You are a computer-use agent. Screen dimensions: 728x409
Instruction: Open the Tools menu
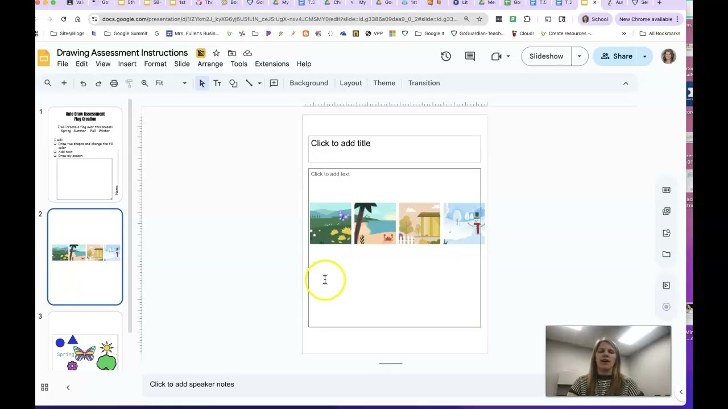(239, 64)
